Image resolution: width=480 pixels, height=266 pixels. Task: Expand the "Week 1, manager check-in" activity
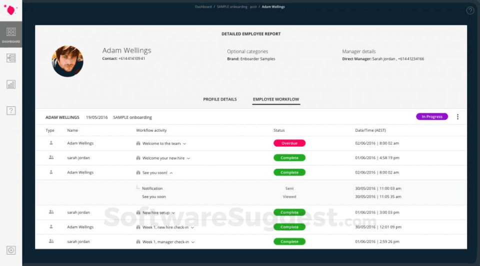click(x=193, y=242)
